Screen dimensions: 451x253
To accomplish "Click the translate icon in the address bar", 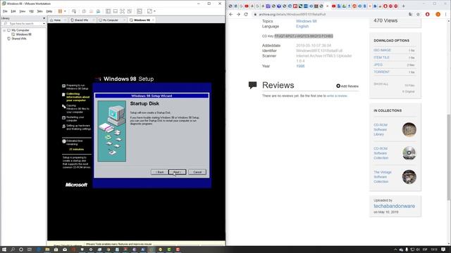I will [x=410, y=14].
